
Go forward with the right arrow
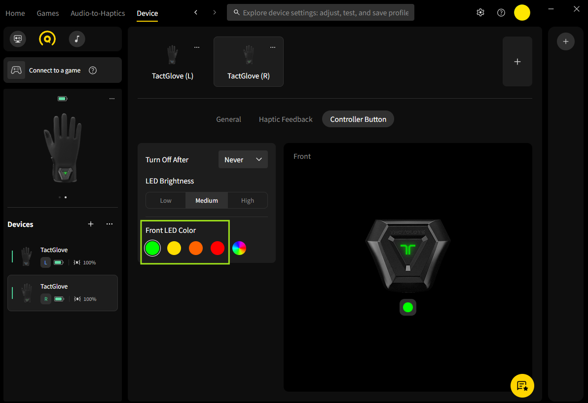pyautogui.click(x=215, y=12)
